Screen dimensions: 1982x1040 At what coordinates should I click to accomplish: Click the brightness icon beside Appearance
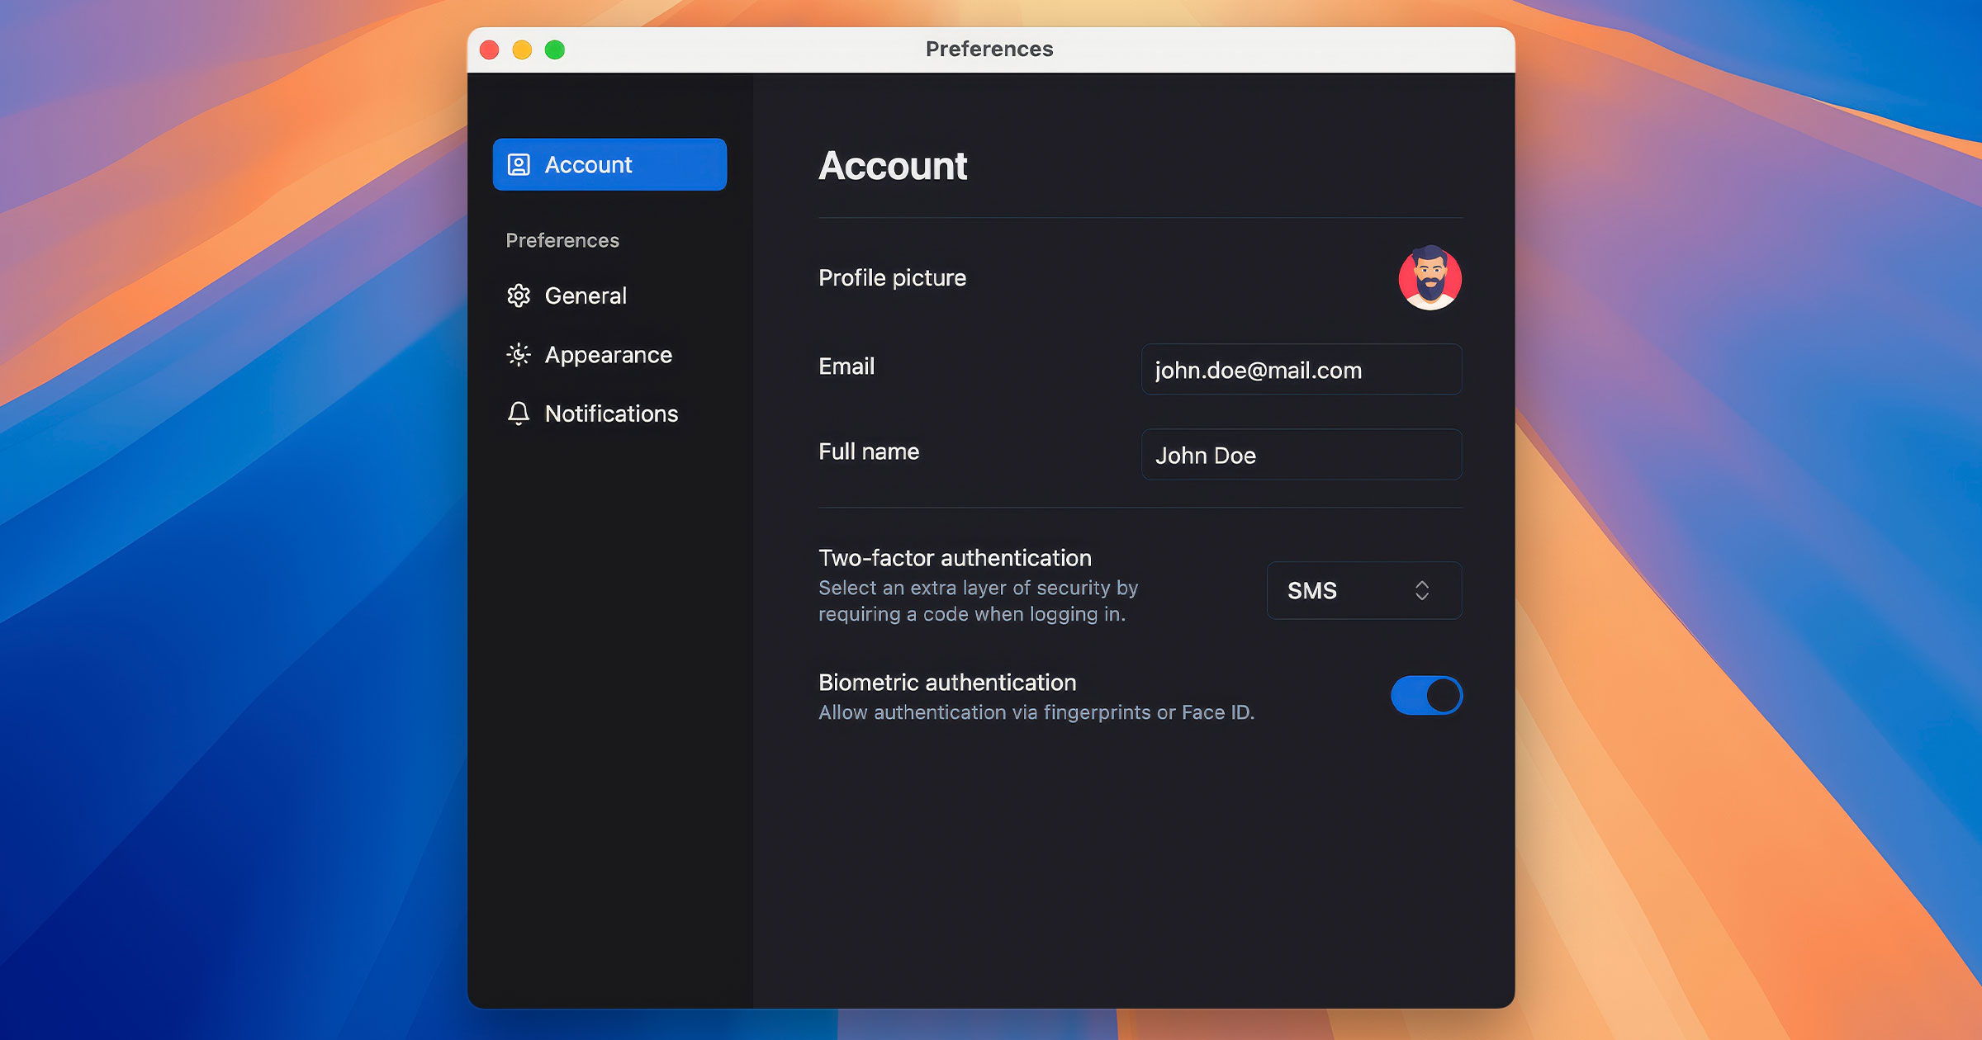(x=518, y=354)
